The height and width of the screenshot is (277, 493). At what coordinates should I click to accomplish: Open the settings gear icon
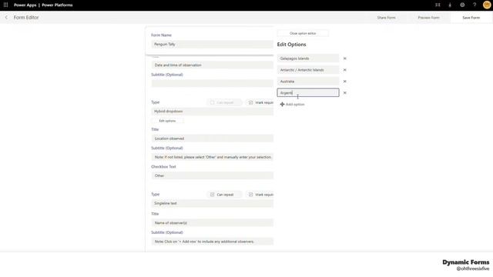click(462, 5)
